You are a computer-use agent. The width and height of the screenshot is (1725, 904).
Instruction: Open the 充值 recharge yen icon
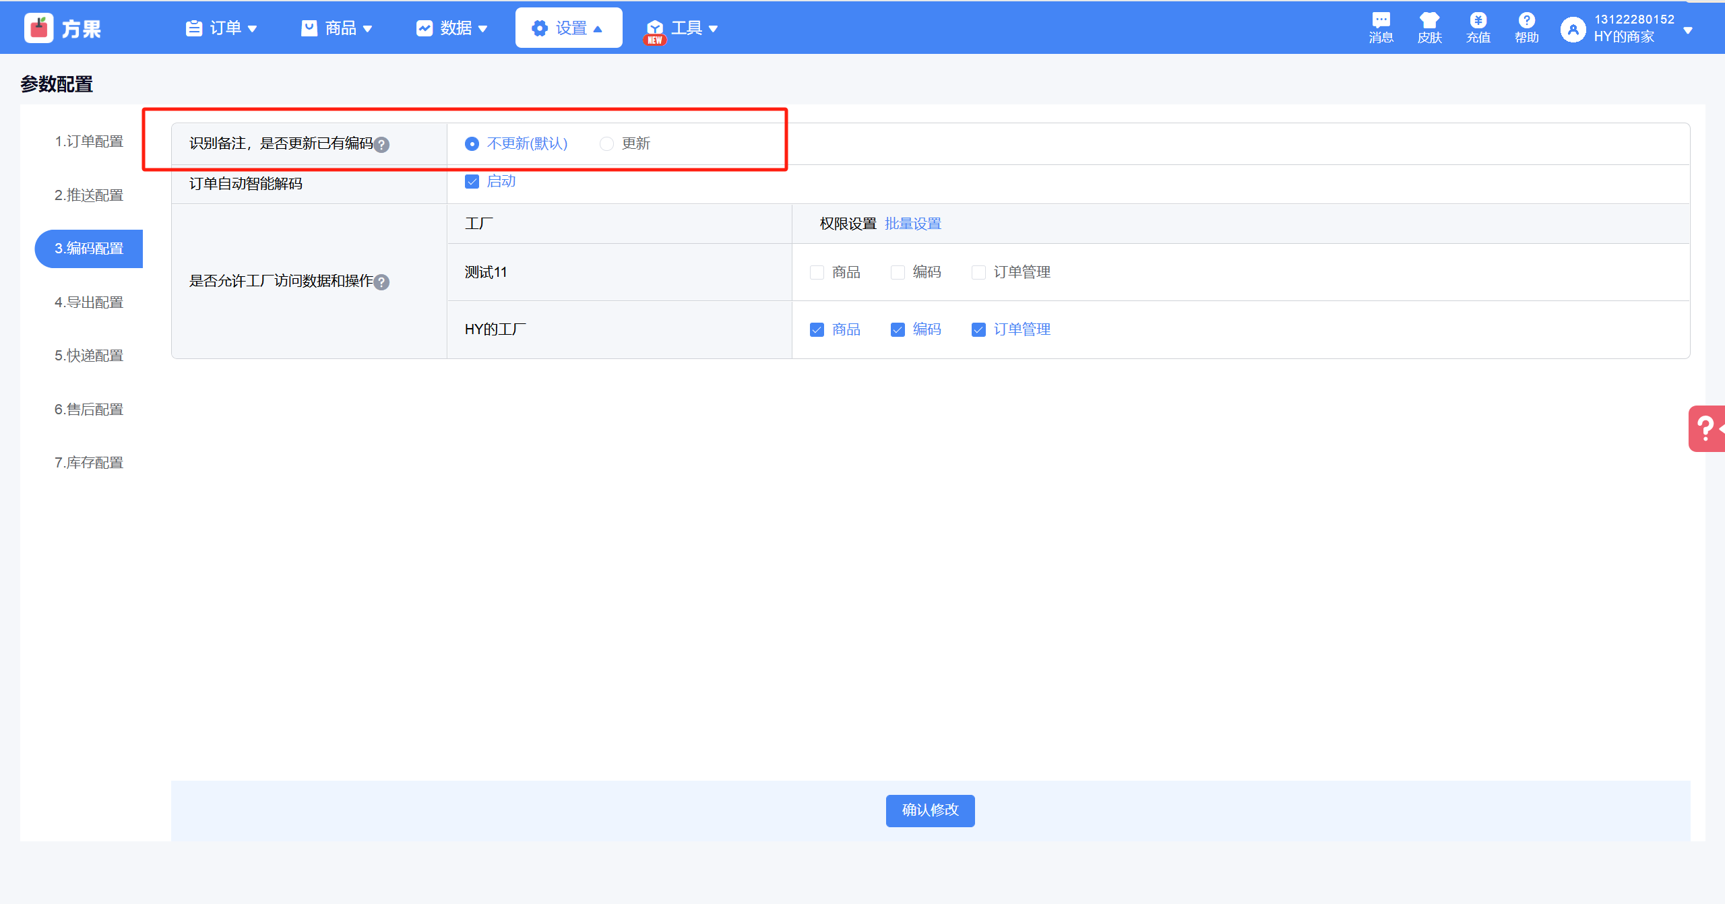tap(1478, 20)
